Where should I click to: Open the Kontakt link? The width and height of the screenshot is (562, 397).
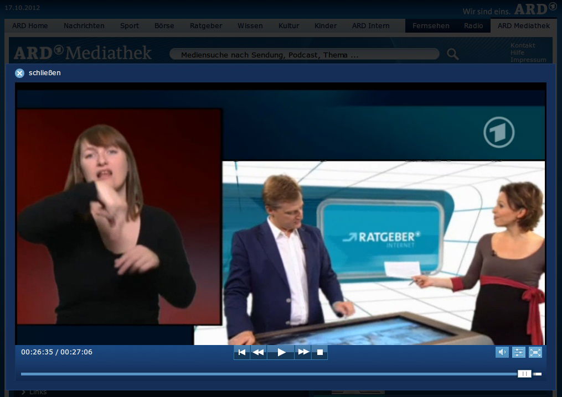pos(523,45)
